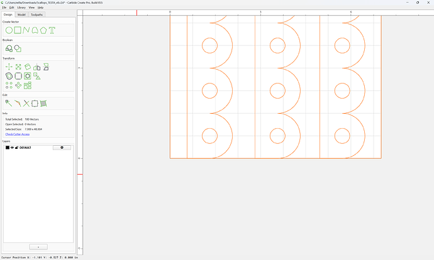
Task: Open the Edit menu
Action: [x=11, y=8]
